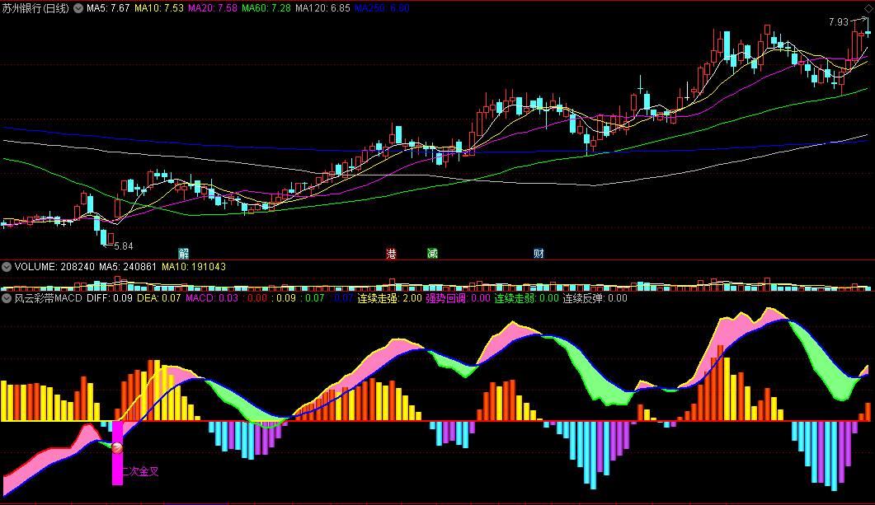Image resolution: width=875 pixels, height=505 pixels.
Task: Click the 连续走强: 2.00 readout
Action: tap(389, 298)
